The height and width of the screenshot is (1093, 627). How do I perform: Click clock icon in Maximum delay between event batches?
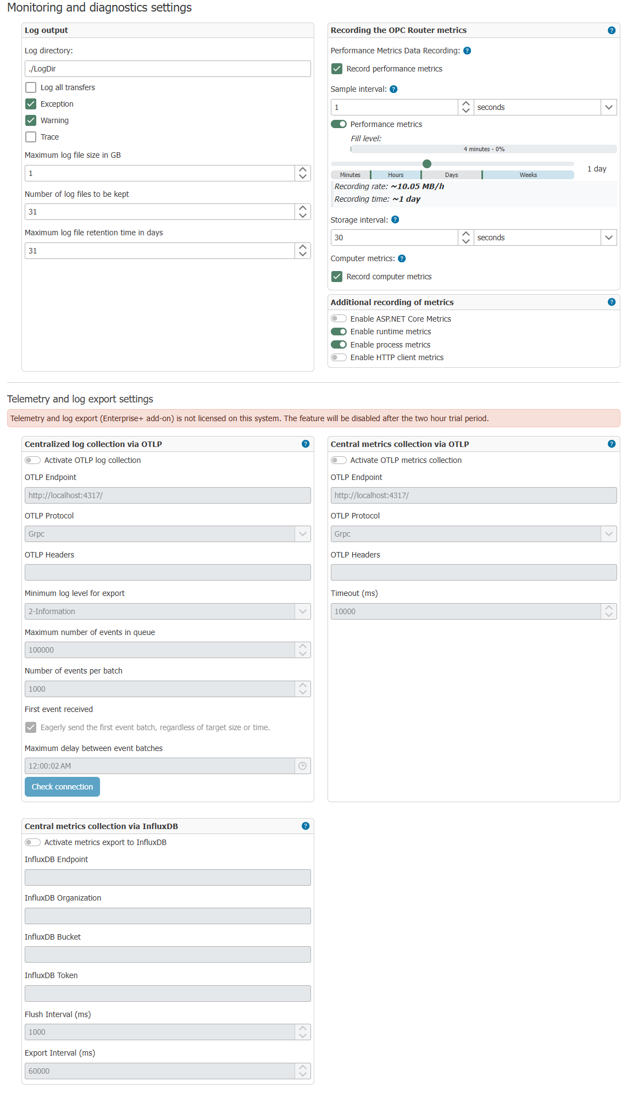tap(302, 766)
